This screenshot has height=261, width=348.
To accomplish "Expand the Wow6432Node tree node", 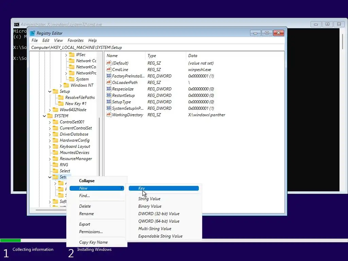I will click(50, 110).
